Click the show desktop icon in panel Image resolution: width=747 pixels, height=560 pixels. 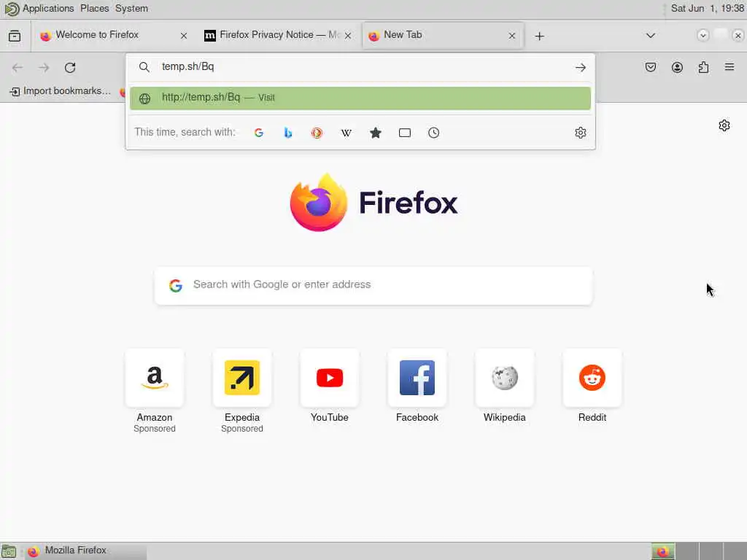[x=9, y=551]
